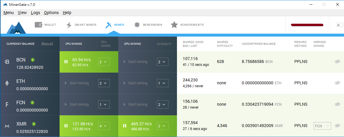Start FCN GPU mining

[x=135, y=105]
